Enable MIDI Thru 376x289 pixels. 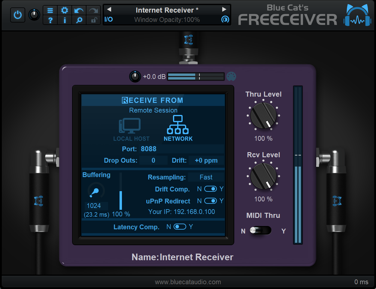pos(261,230)
